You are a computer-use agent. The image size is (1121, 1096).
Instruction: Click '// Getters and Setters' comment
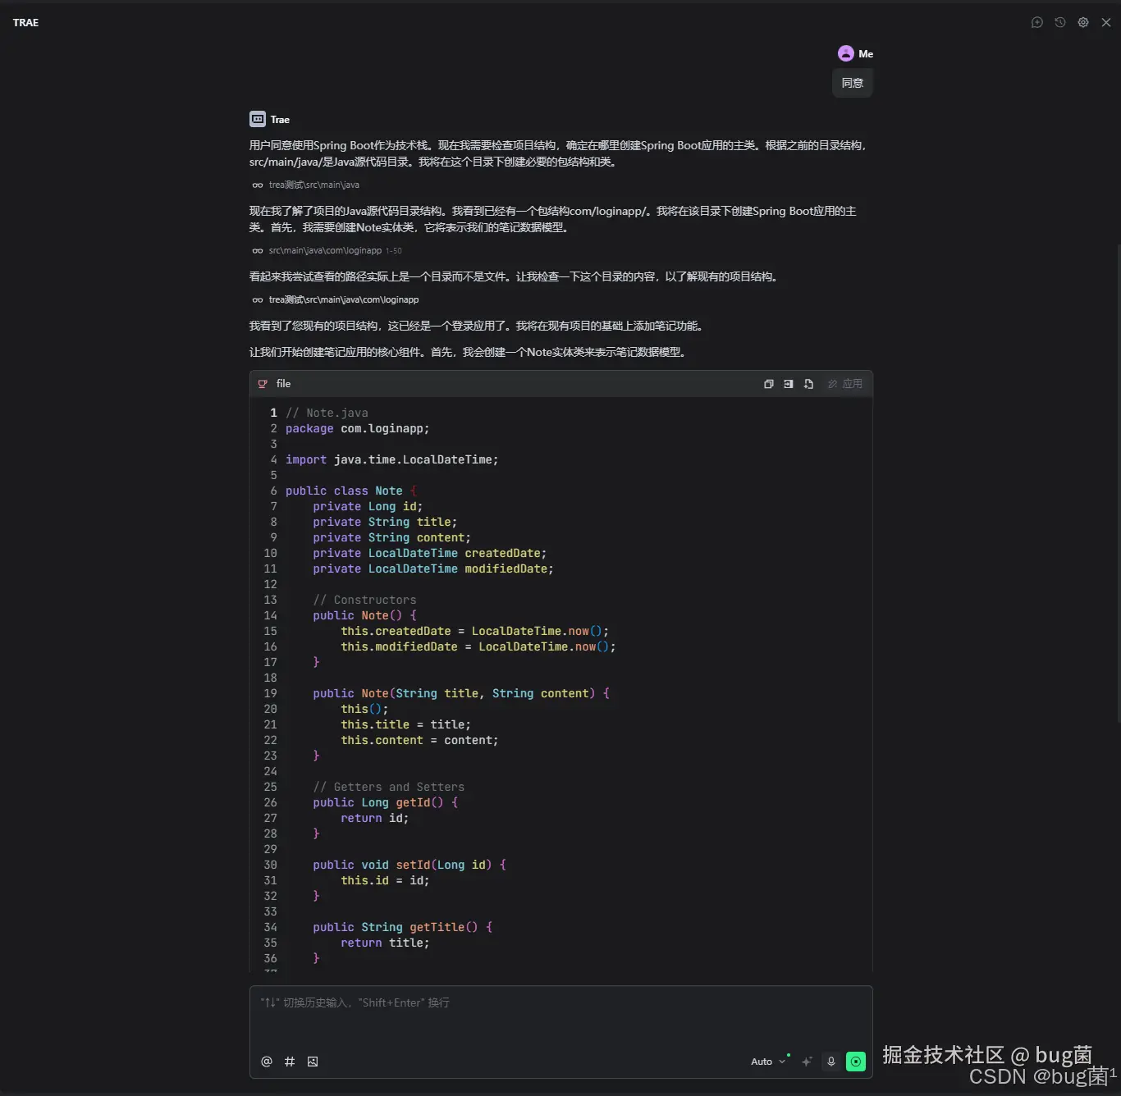(388, 788)
